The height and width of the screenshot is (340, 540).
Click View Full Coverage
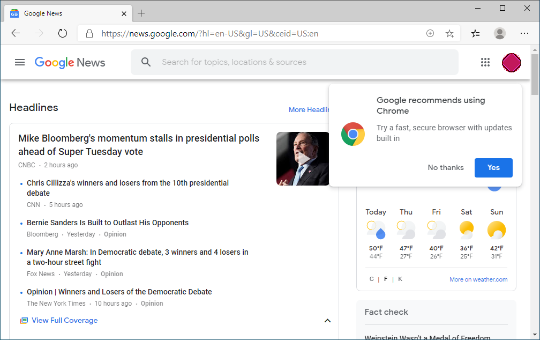pyautogui.click(x=65, y=320)
